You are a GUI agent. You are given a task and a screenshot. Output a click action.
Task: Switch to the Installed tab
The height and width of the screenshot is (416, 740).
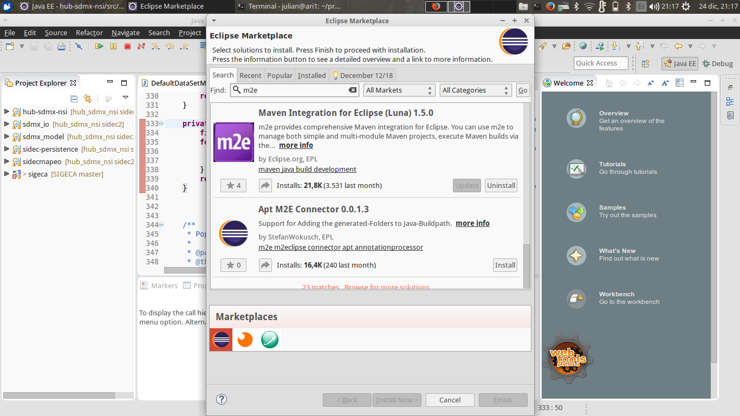click(x=311, y=76)
